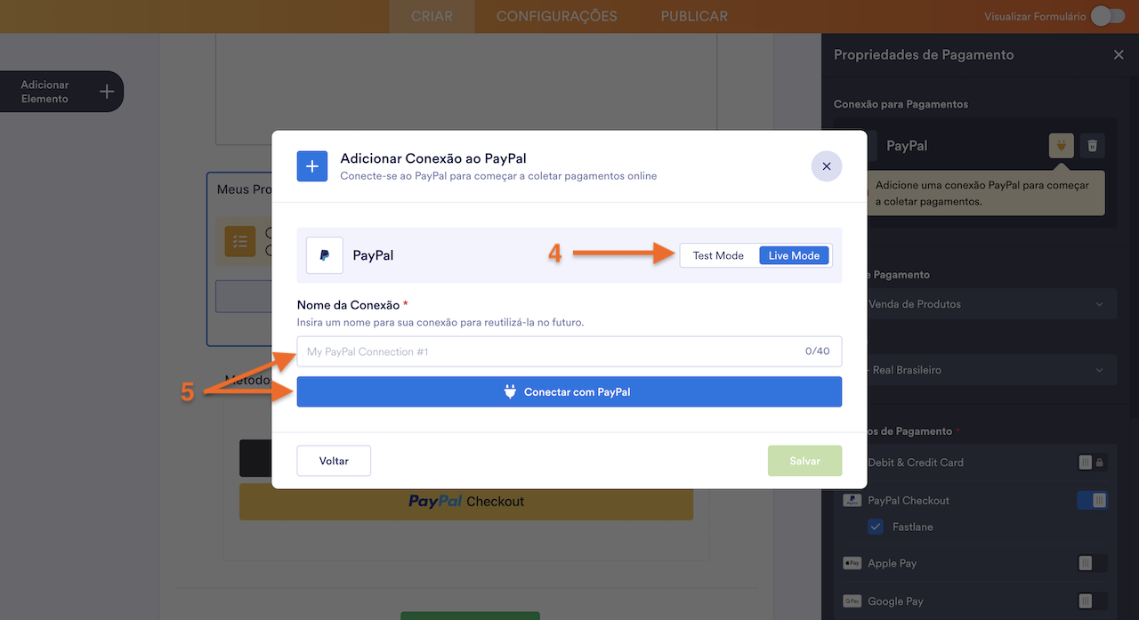Click the PayPal Checkout logo icon
Image resolution: width=1139 pixels, height=620 pixels.
tap(852, 500)
